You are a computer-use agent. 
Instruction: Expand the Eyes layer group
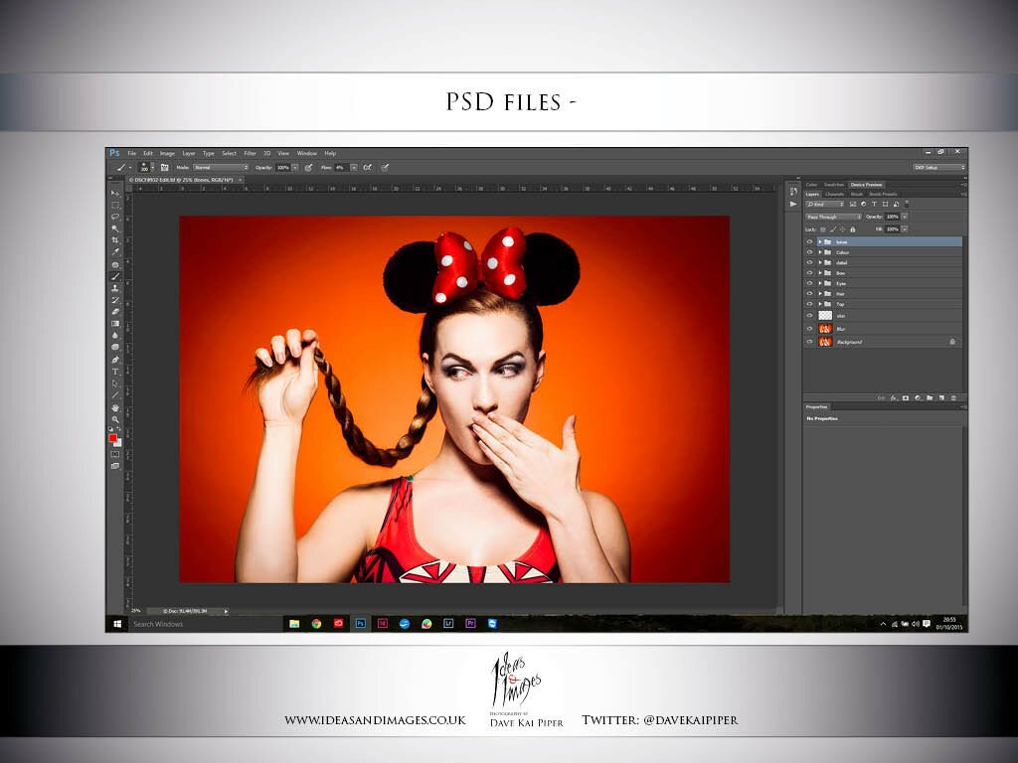[820, 283]
